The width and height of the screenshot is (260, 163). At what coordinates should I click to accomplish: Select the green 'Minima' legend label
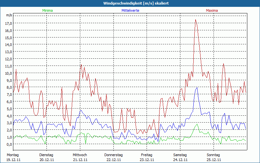click(x=47, y=10)
